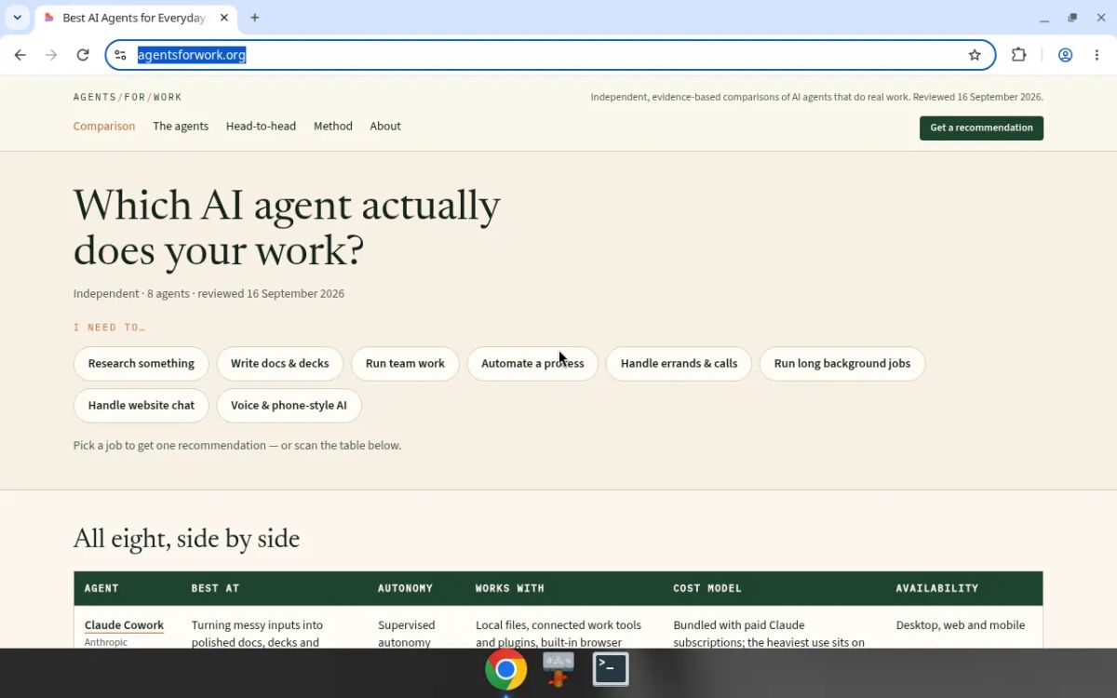
Task: Click the AGENT column header
Action: click(101, 588)
